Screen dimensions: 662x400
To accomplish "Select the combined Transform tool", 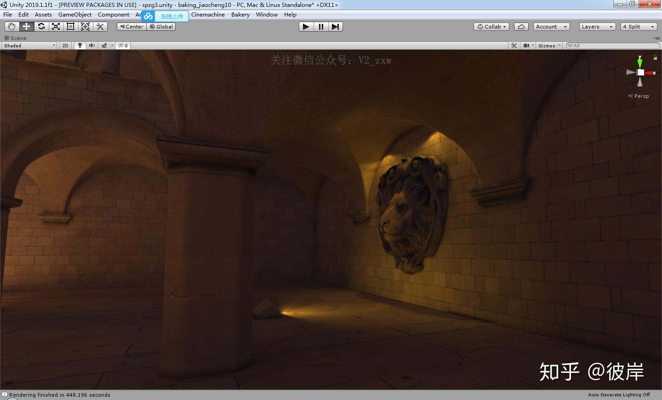I will [85, 27].
